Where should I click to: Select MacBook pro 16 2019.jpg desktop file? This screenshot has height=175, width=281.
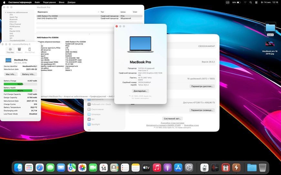pos(270,48)
